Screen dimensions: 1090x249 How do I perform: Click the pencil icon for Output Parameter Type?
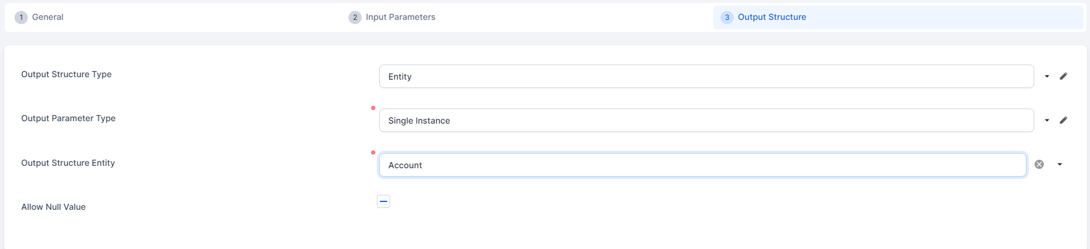tap(1063, 120)
